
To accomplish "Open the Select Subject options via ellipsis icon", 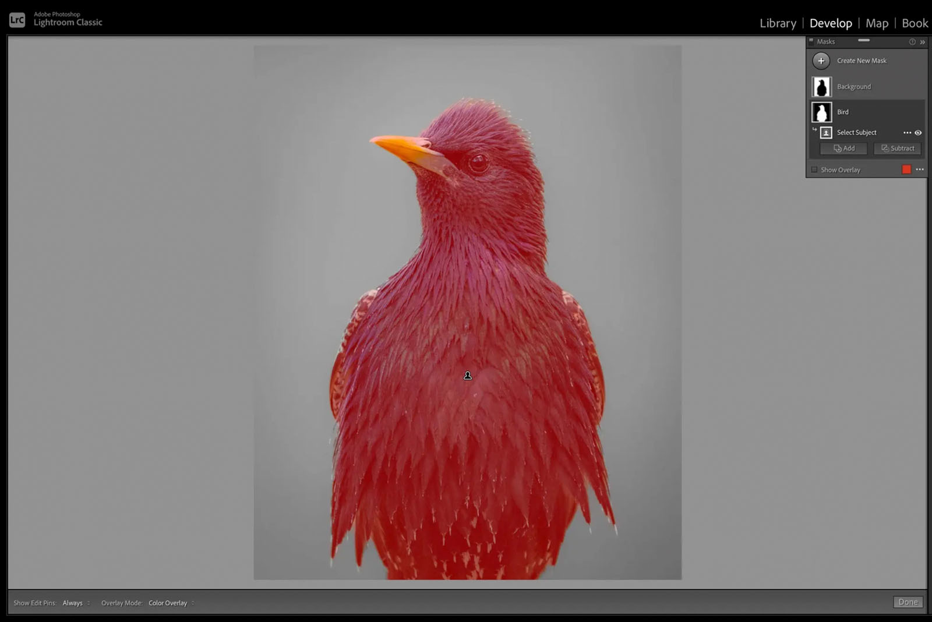I will [x=907, y=133].
